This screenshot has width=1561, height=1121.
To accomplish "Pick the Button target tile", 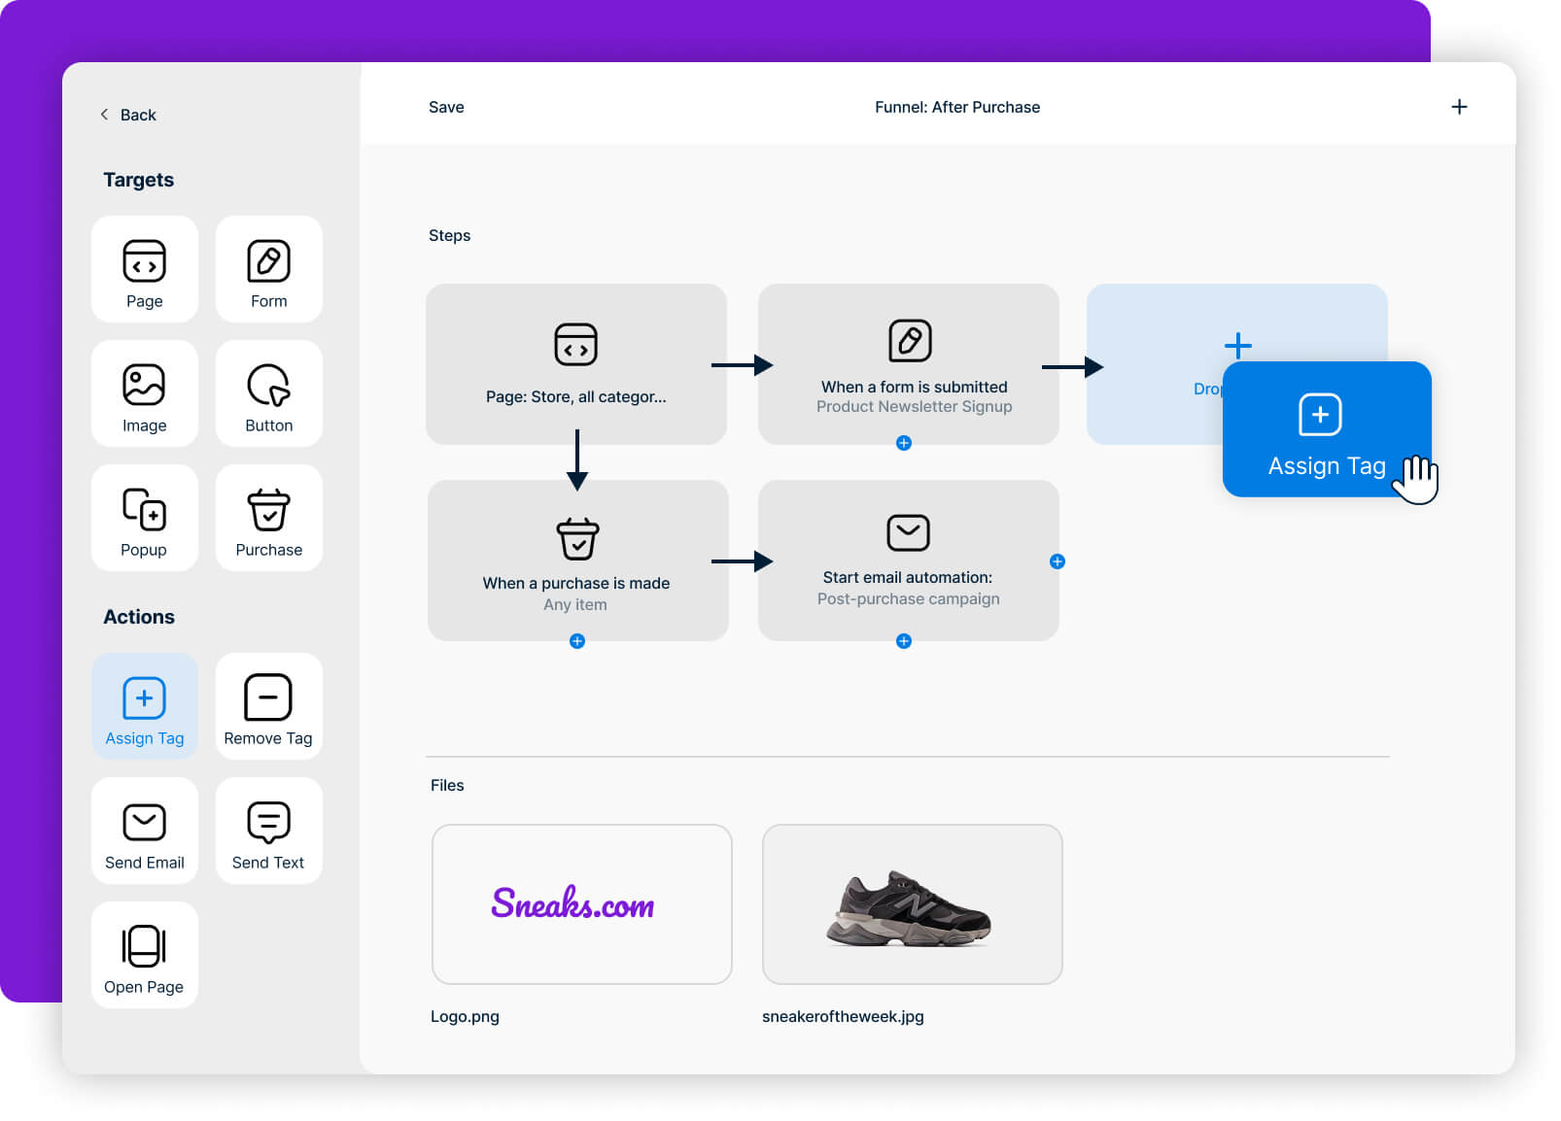I will pyautogui.click(x=268, y=393).
